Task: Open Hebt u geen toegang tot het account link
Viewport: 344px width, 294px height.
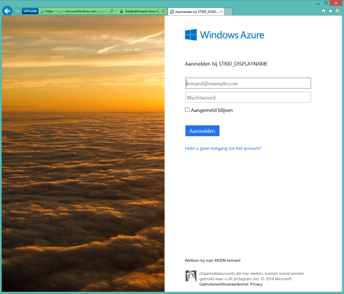Action: coord(223,148)
